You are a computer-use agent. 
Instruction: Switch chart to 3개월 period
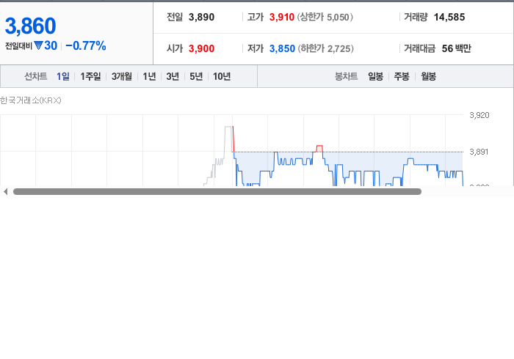(122, 76)
